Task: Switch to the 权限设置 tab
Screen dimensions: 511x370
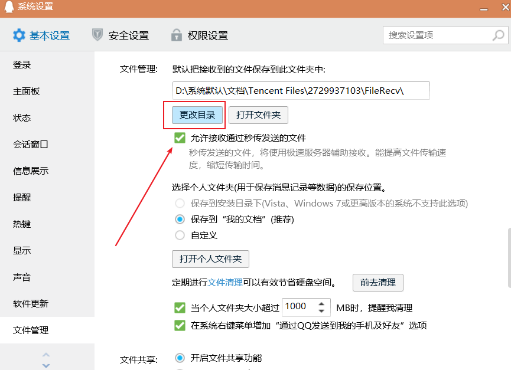Action: click(x=200, y=35)
